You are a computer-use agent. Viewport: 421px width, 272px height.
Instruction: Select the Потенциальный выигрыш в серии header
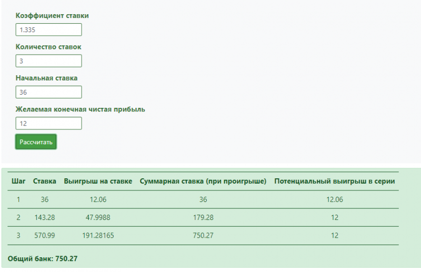point(335,181)
